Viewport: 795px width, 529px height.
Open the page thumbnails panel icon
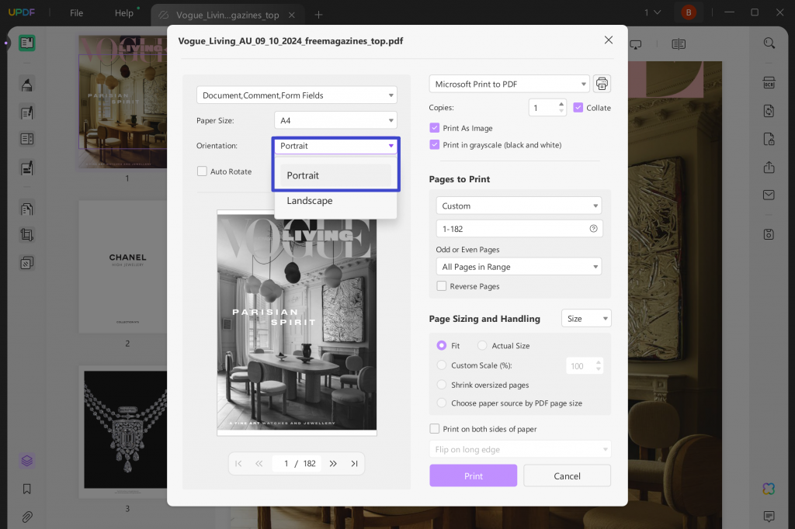coord(27,44)
